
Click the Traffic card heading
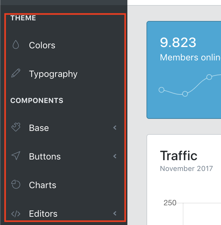click(178, 156)
